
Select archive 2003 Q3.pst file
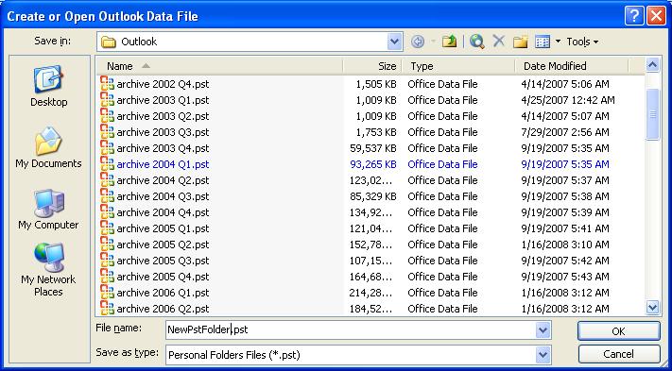pyautogui.click(x=163, y=132)
